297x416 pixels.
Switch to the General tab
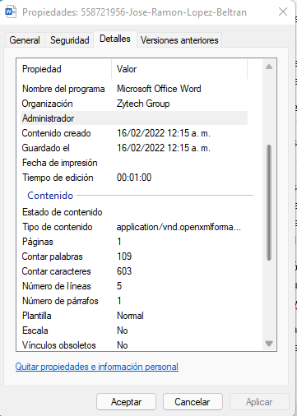tap(25, 40)
